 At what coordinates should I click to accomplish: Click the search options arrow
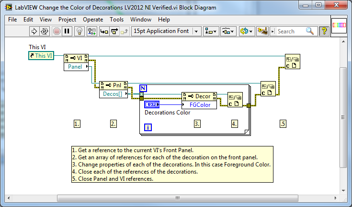[x=273, y=31]
